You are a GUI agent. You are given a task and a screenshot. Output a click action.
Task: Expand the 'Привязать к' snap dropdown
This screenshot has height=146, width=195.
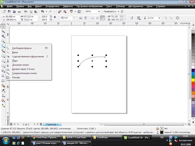click(x=118, y=11)
